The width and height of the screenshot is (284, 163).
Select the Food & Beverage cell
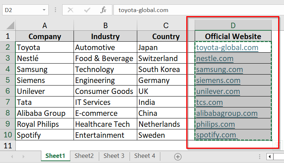click(x=105, y=58)
